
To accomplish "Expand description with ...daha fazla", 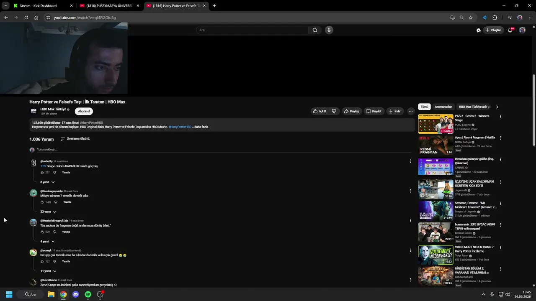I will [200, 127].
